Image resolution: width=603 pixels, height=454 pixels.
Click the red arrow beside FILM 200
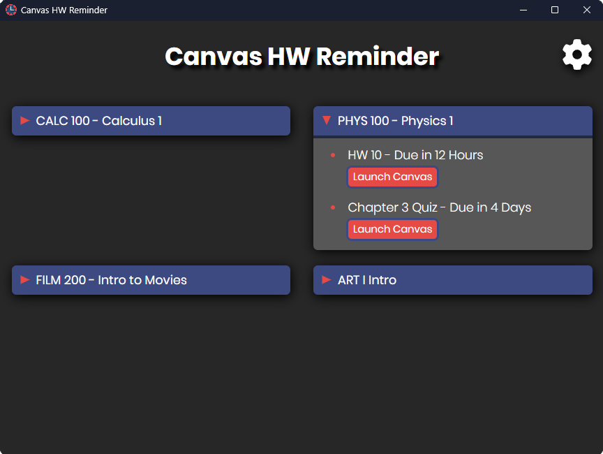click(x=25, y=280)
